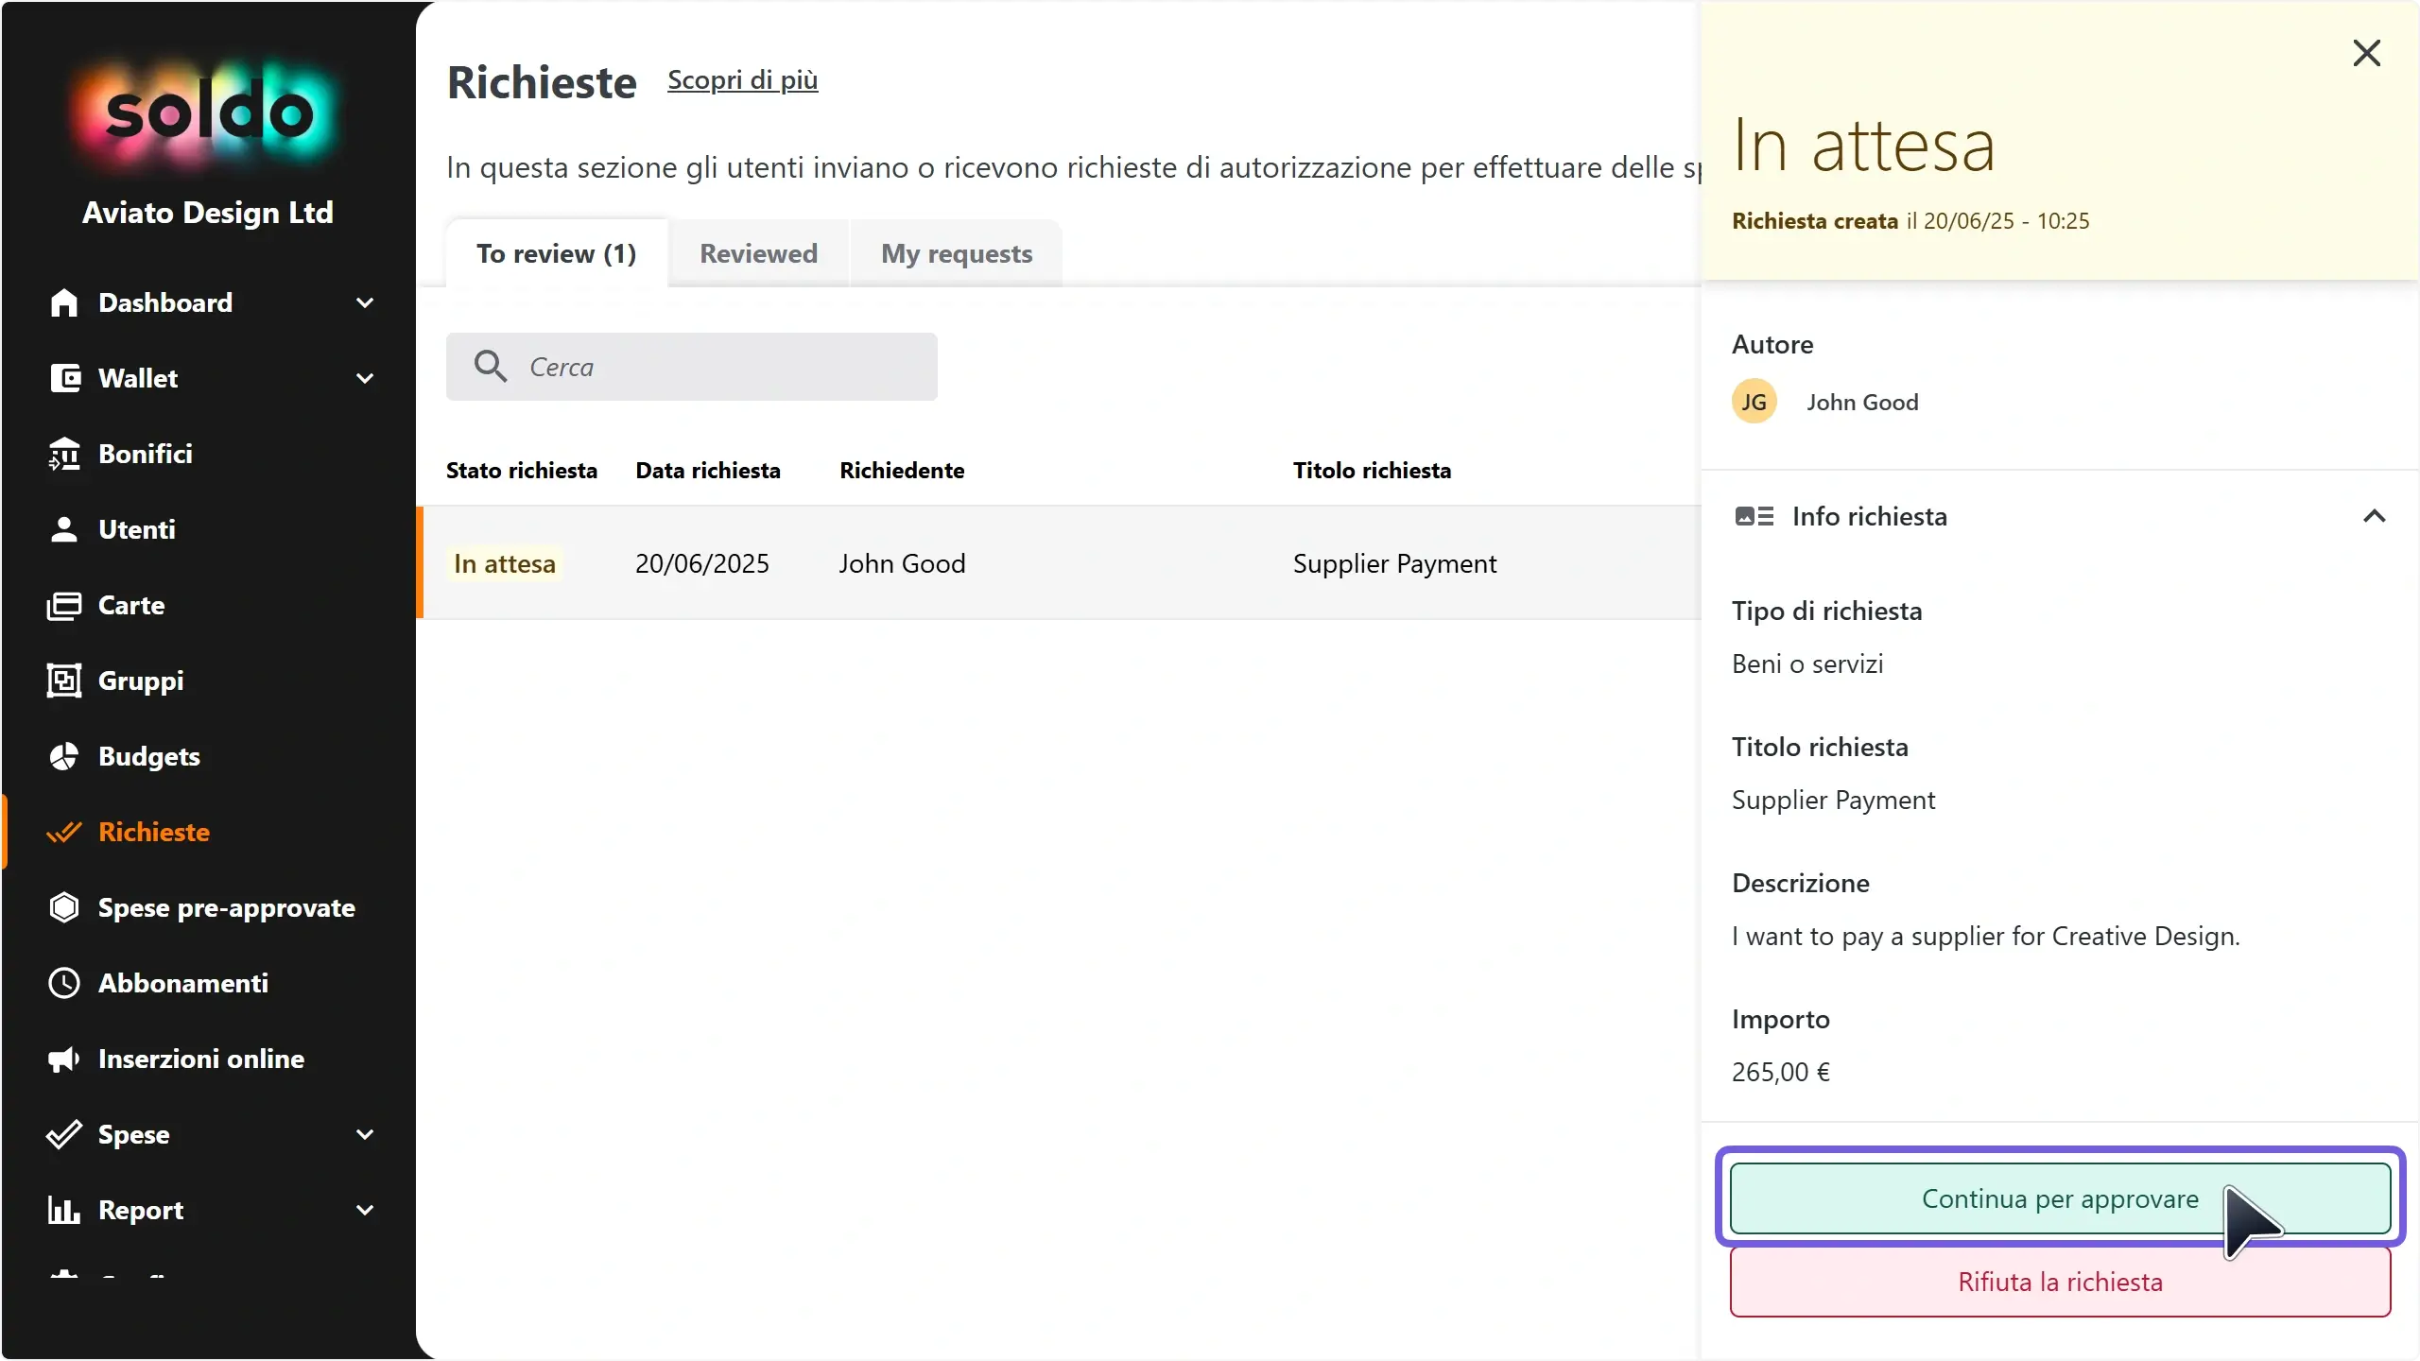Click Rifiuta la richiesta button
The height and width of the screenshot is (1361, 2420).
point(2060,1282)
